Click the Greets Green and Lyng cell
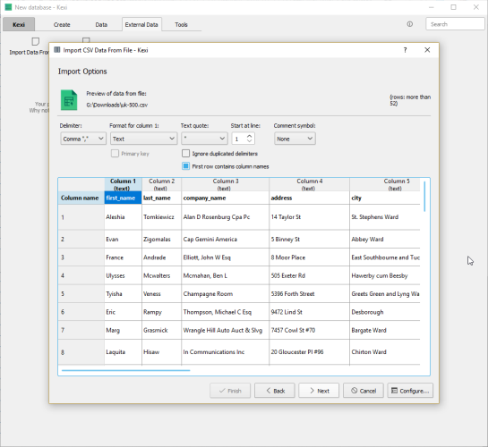 pyautogui.click(x=385, y=294)
